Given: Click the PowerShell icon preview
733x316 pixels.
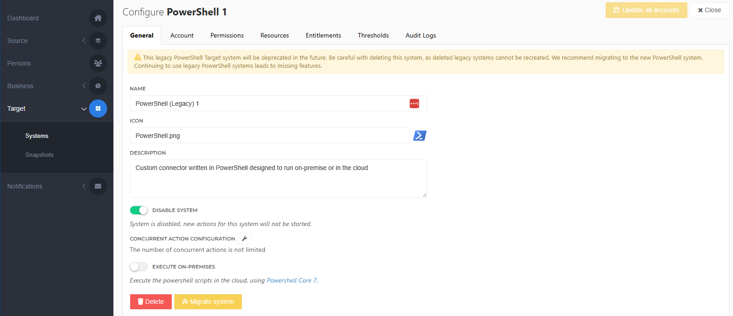Looking at the screenshot, I should point(420,136).
